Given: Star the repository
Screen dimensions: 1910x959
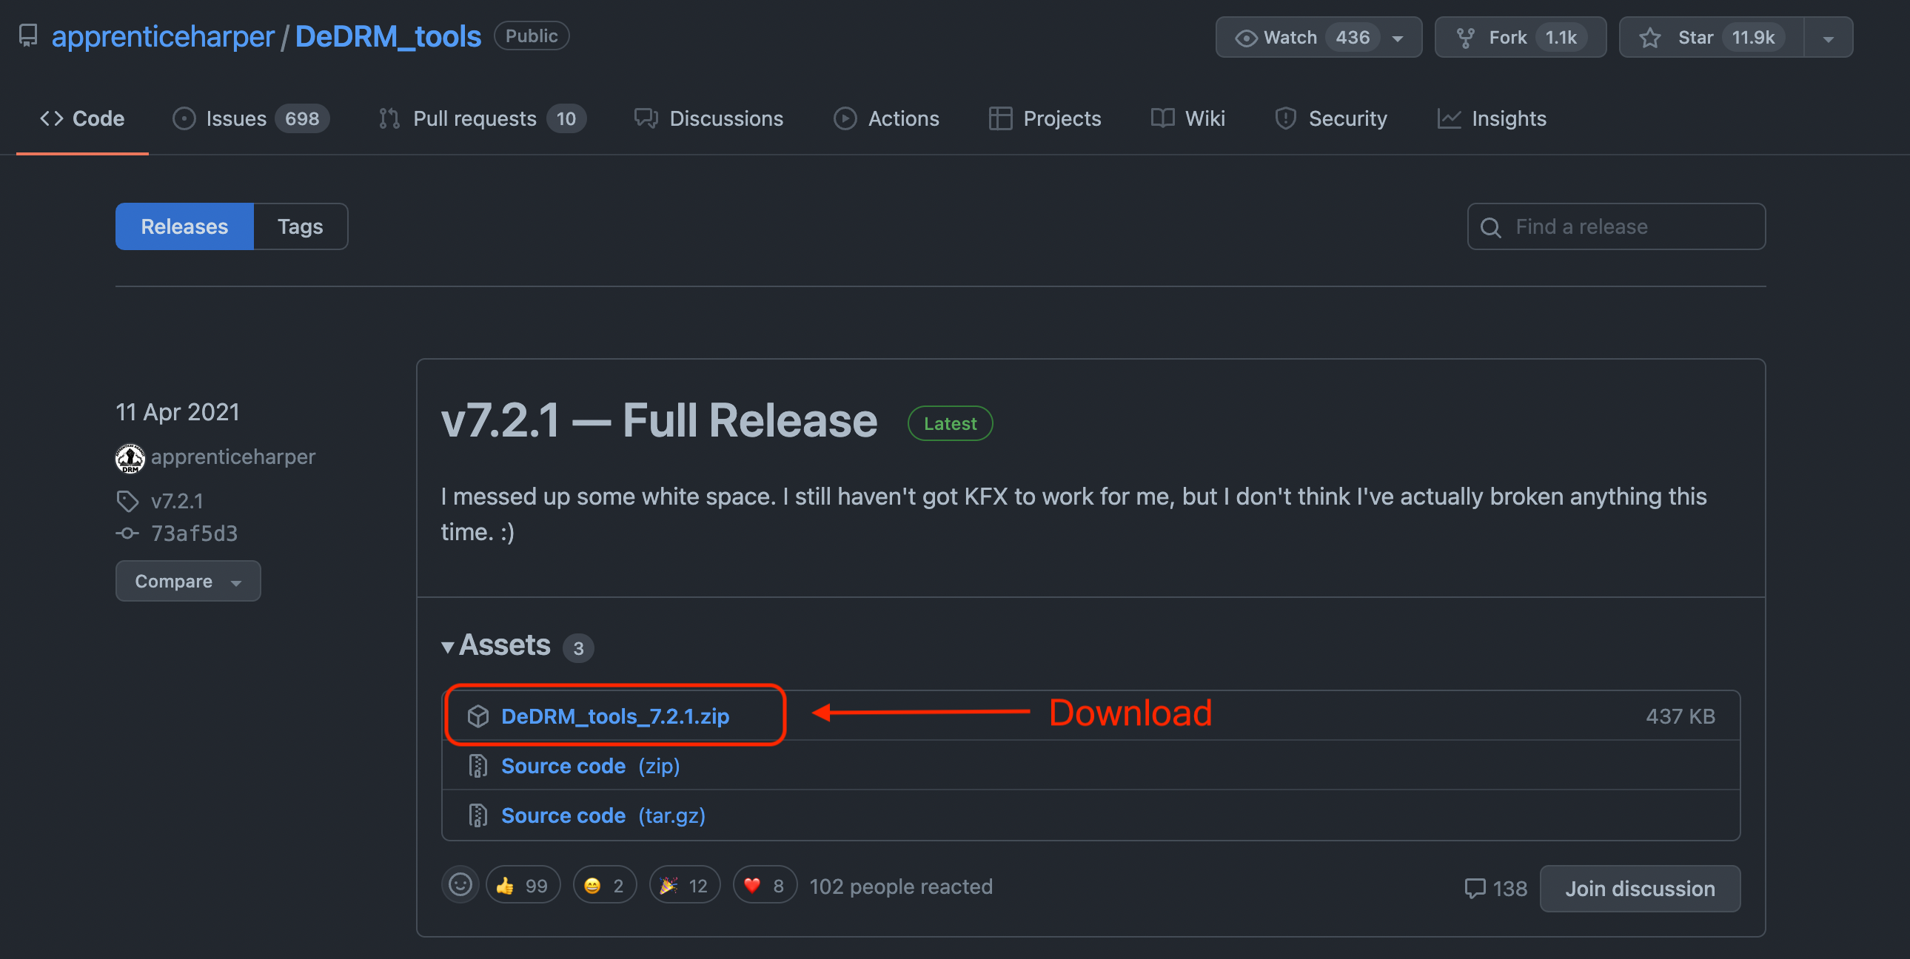Looking at the screenshot, I should [1712, 37].
